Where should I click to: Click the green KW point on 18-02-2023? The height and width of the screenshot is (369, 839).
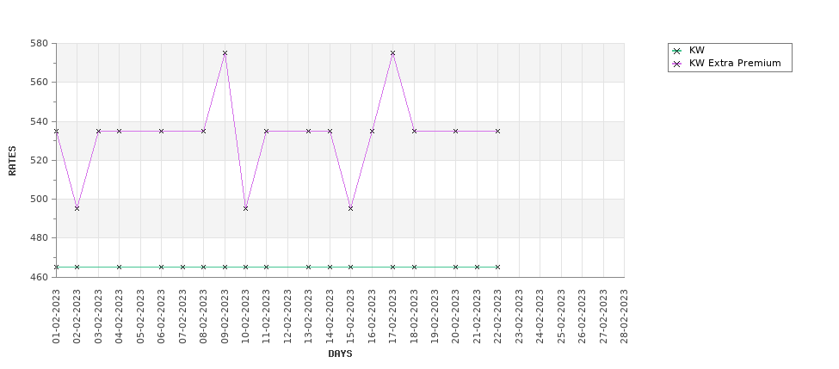pyautogui.click(x=414, y=267)
